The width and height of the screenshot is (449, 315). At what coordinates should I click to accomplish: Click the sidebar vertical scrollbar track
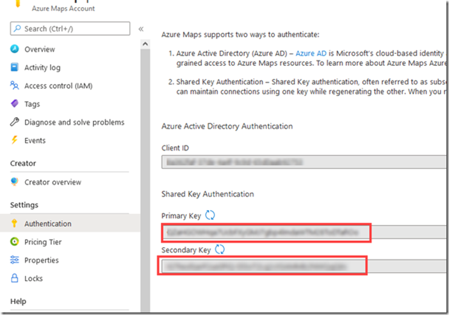click(145, 181)
